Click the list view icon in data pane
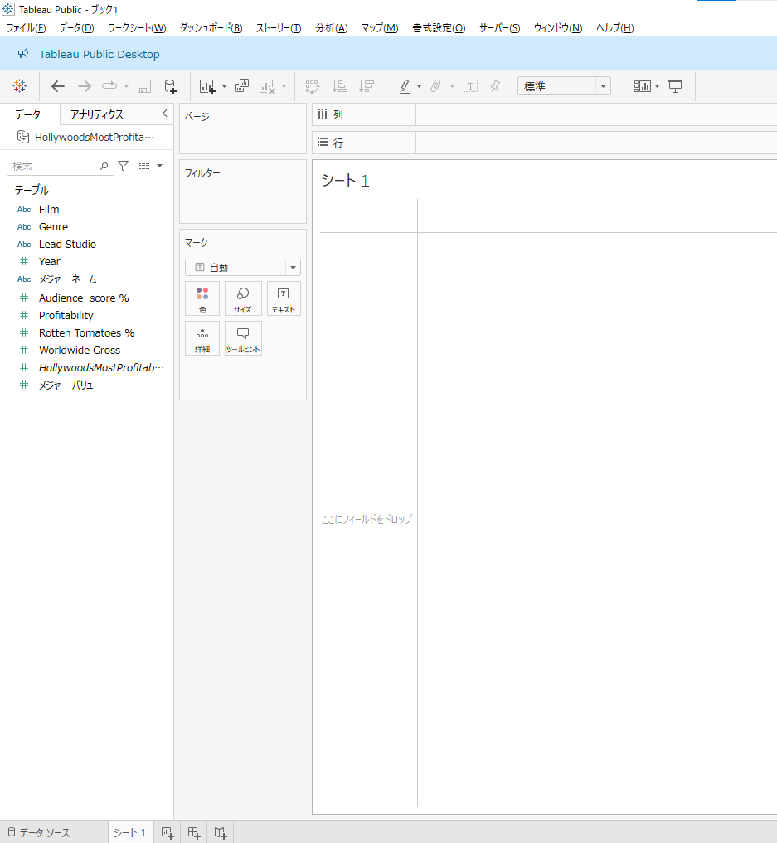The width and height of the screenshot is (777, 843). coord(144,166)
